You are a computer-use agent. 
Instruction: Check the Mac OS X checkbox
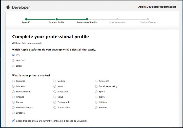(13, 61)
